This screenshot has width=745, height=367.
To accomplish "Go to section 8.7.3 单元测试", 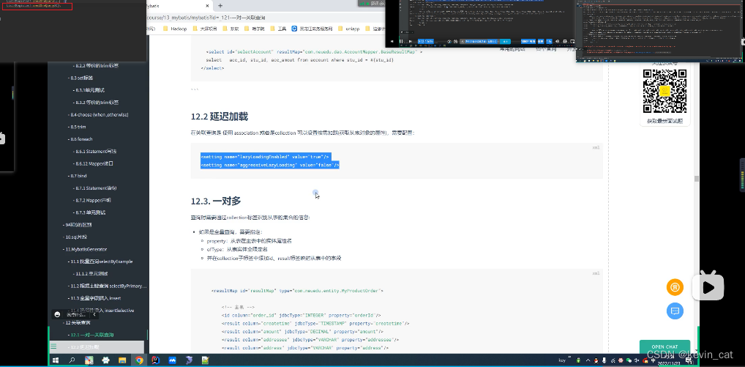I will click(x=90, y=212).
